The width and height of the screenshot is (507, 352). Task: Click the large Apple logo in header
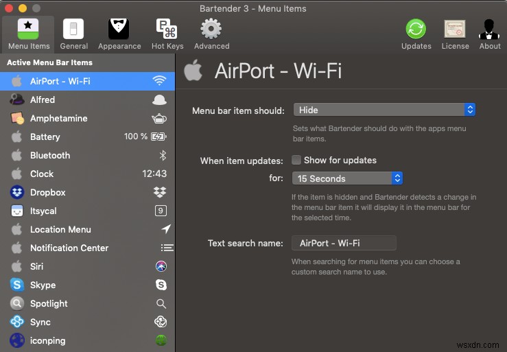click(x=193, y=70)
